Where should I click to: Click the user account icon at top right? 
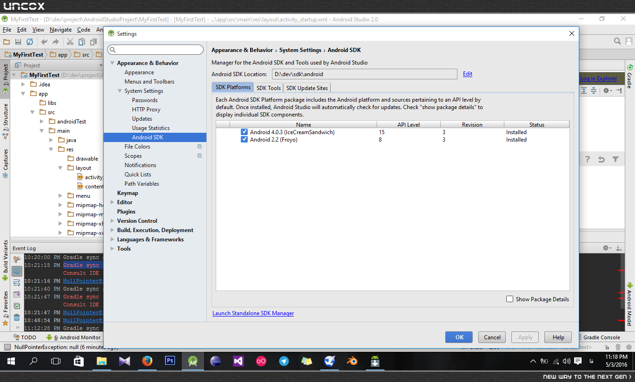coord(629,41)
